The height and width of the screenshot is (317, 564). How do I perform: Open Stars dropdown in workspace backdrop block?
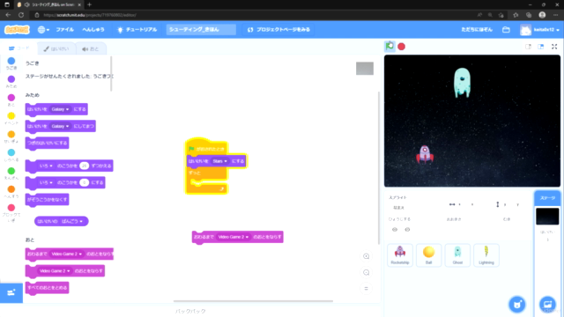coord(219,161)
